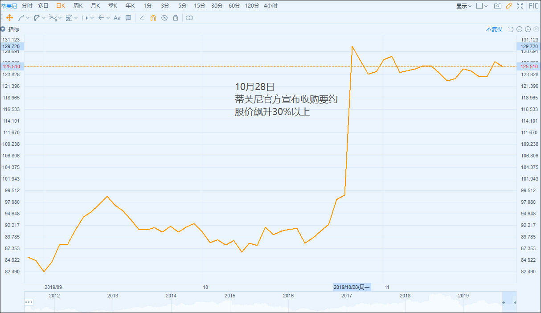Expand line tool dropdown arrow
This screenshot has height=313, width=541.
pos(28,18)
